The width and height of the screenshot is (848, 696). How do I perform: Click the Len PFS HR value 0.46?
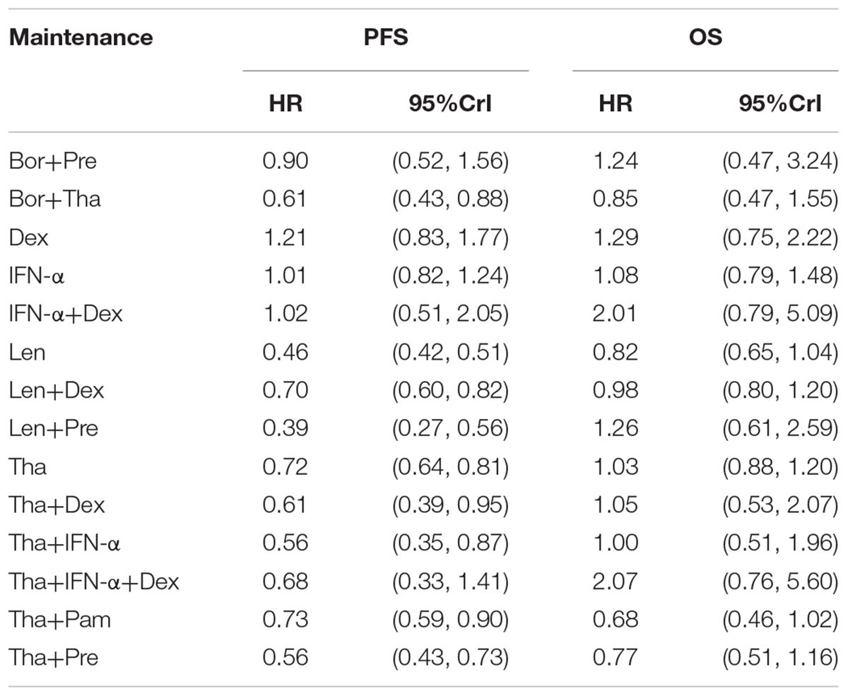pos(285,352)
